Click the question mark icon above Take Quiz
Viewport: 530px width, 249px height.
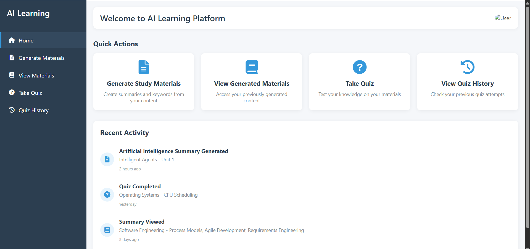point(359,67)
